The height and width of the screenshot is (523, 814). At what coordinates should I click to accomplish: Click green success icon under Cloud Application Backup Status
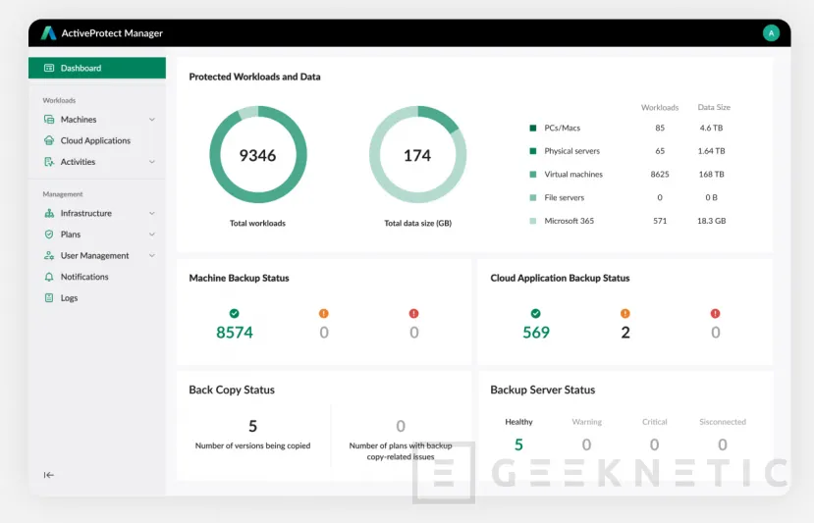click(x=536, y=313)
